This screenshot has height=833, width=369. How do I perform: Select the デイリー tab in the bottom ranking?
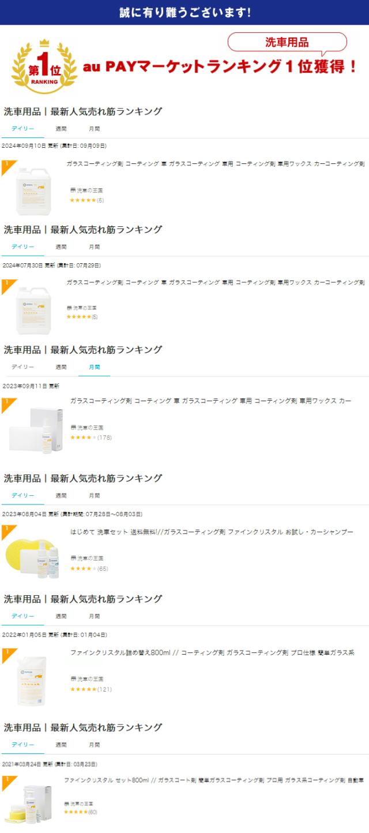(x=22, y=745)
